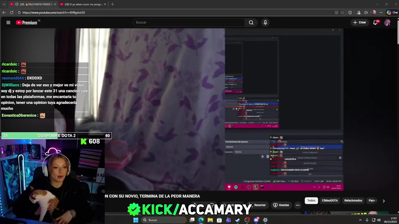
Task: Open the browser profile avatar
Action: (374, 12)
